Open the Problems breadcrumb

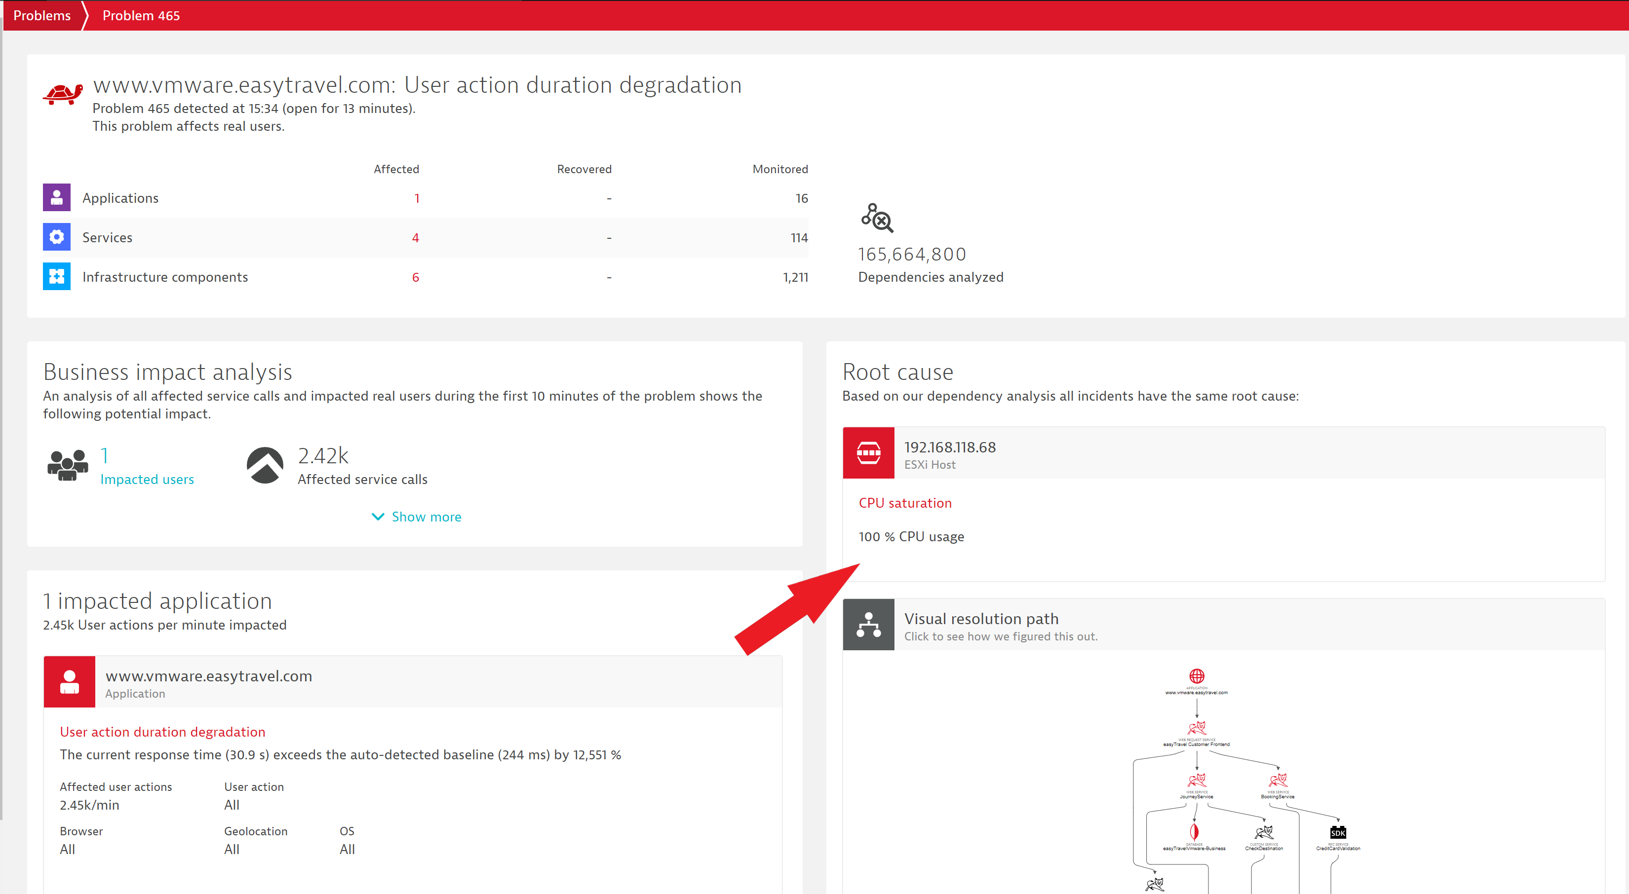point(42,15)
